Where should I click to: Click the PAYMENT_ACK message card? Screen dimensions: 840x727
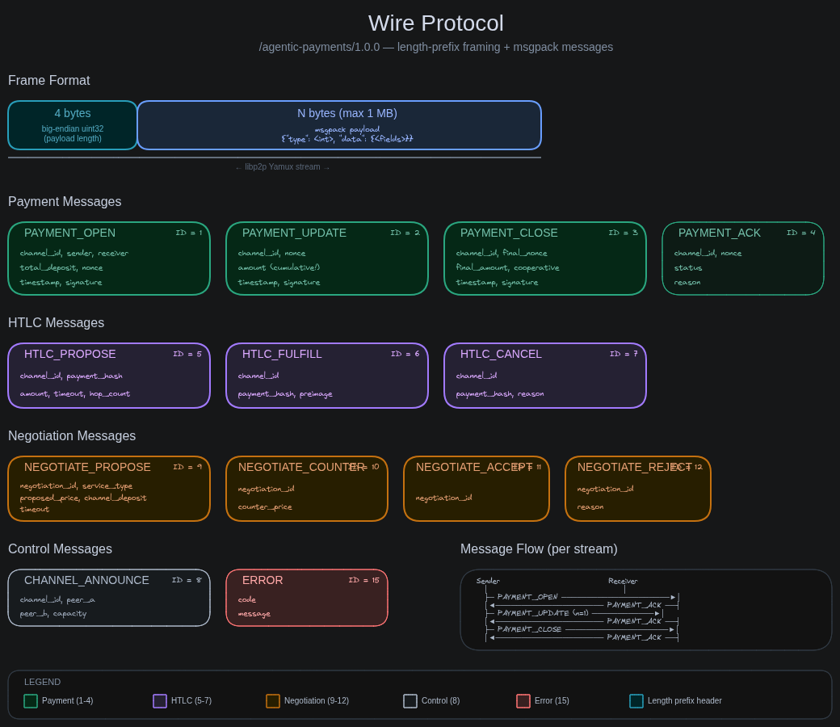[743, 258]
